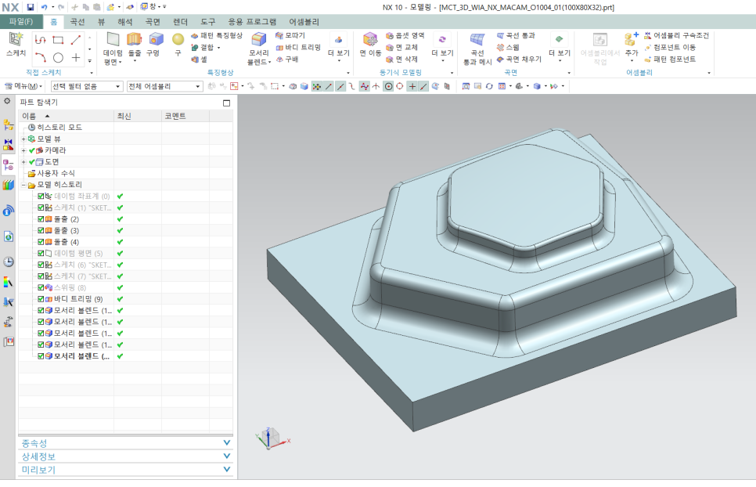
Task: Select the point (plus) sketch tool
Action: coord(76,58)
